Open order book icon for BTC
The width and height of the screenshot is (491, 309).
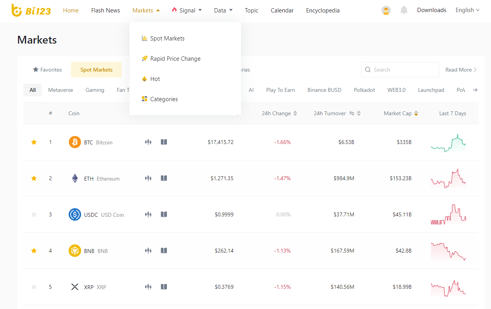(164, 142)
